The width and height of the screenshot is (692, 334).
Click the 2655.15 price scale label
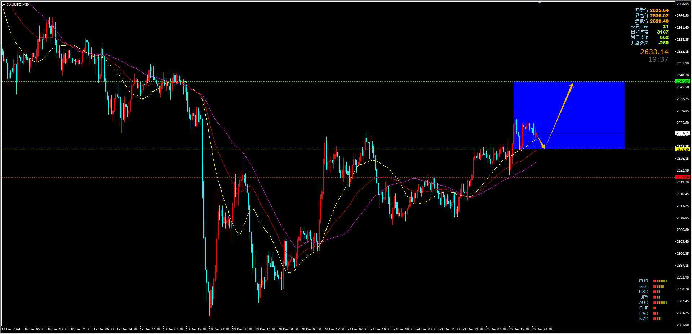click(683, 52)
